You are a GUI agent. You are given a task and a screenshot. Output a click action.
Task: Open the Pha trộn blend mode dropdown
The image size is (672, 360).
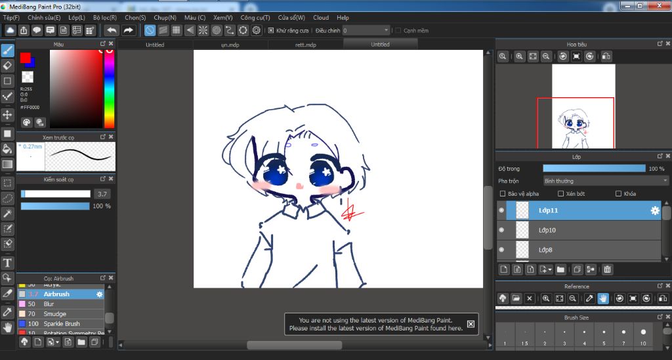click(x=606, y=181)
